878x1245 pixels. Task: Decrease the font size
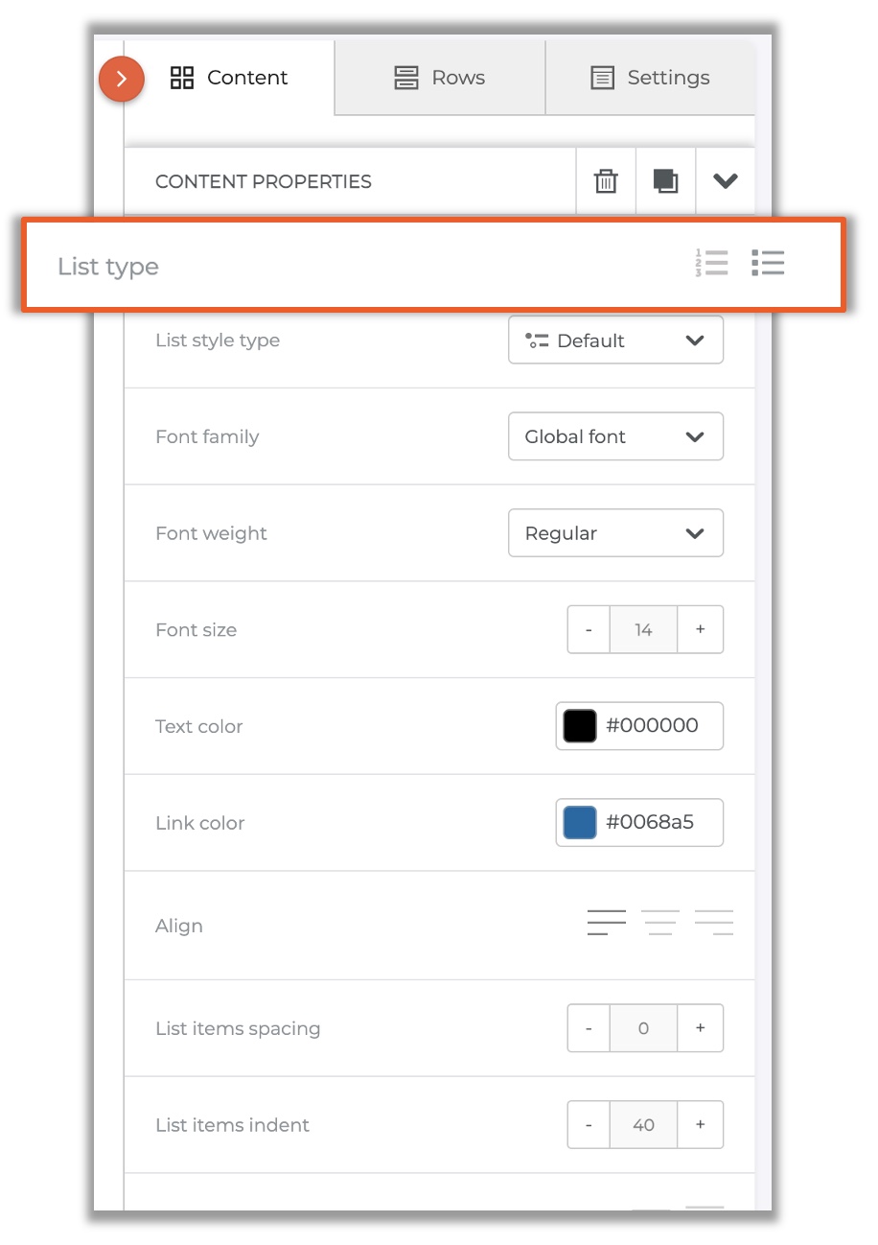[x=589, y=629]
